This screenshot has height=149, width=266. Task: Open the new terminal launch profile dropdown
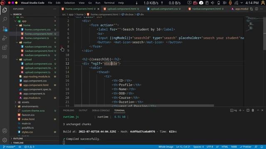(243, 111)
